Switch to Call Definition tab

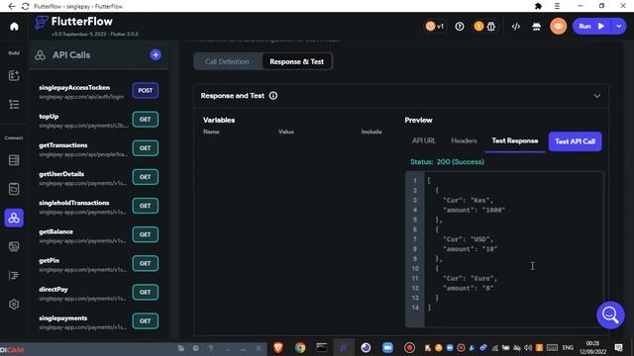(x=227, y=61)
